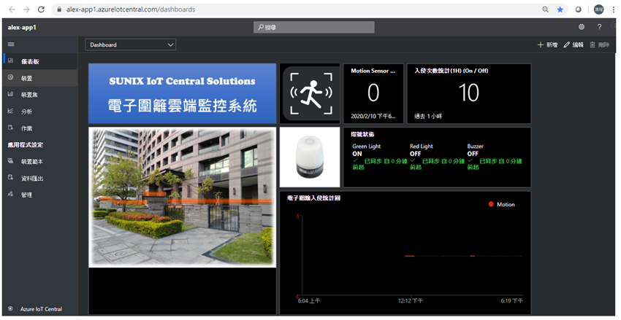Open 裝置範本 in the sidebar
621x320 pixels.
click(x=39, y=162)
